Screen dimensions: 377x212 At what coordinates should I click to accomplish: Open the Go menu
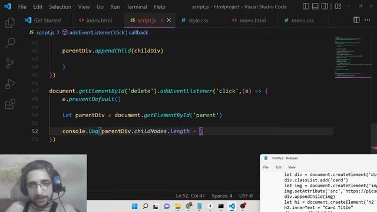pyautogui.click(x=100, y=6)
